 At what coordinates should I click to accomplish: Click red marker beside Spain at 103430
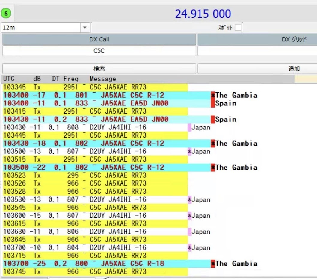213,119
